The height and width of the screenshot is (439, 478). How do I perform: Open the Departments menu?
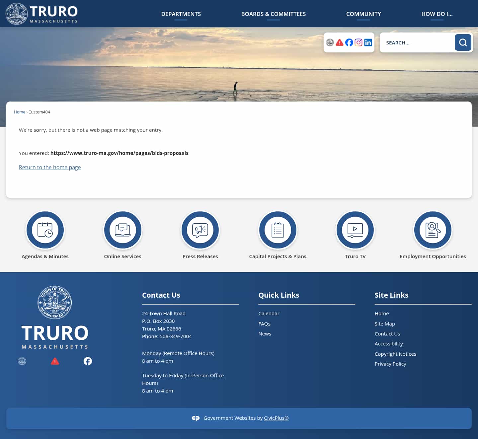click(181, 14)
